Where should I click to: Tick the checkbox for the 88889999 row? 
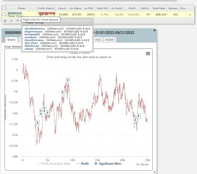pyautogui.click(x=4, y=14)
